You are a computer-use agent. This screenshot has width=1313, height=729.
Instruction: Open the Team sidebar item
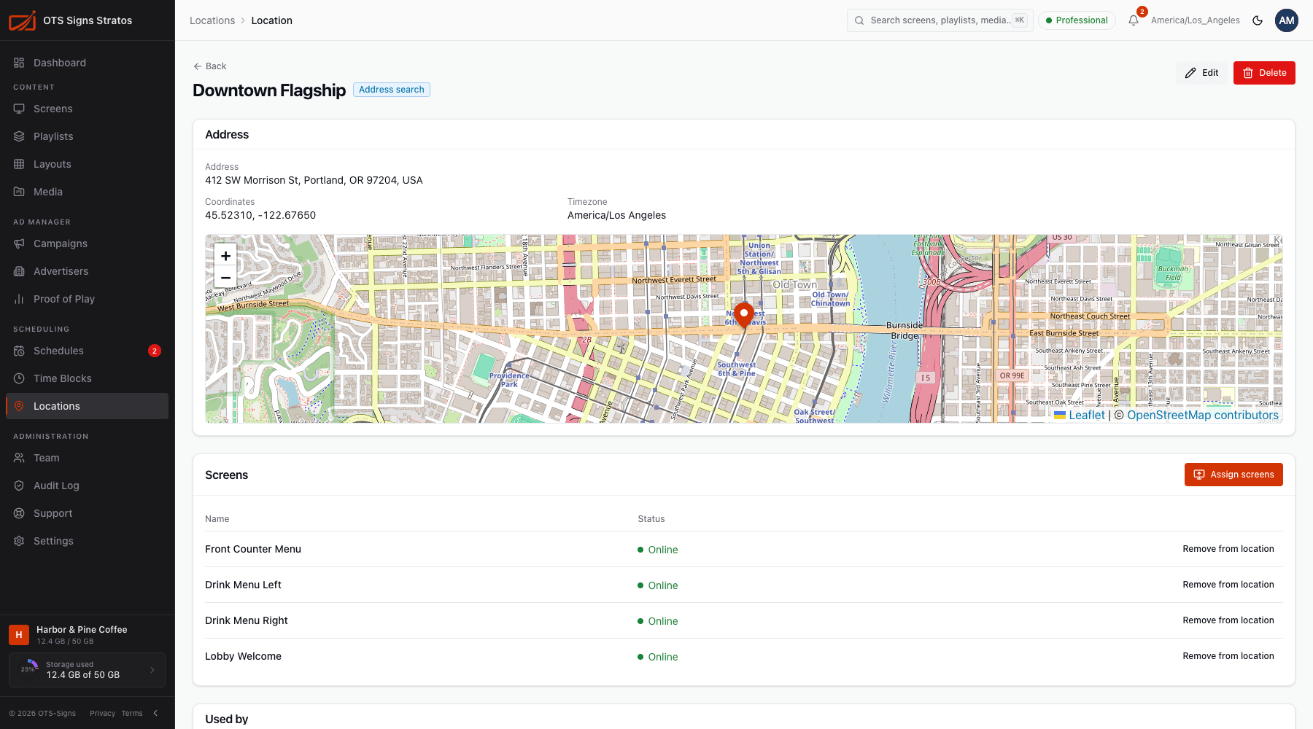87,458
